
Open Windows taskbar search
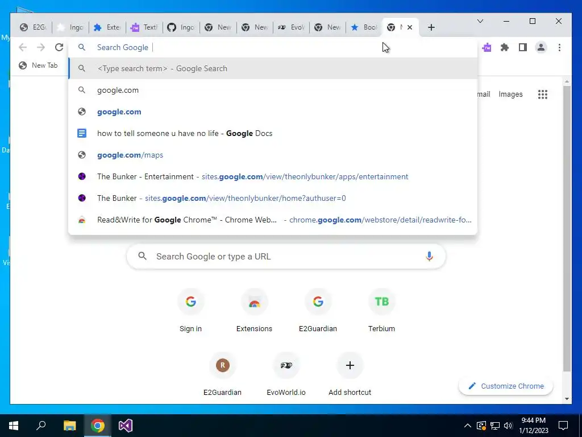click(41, 426)
